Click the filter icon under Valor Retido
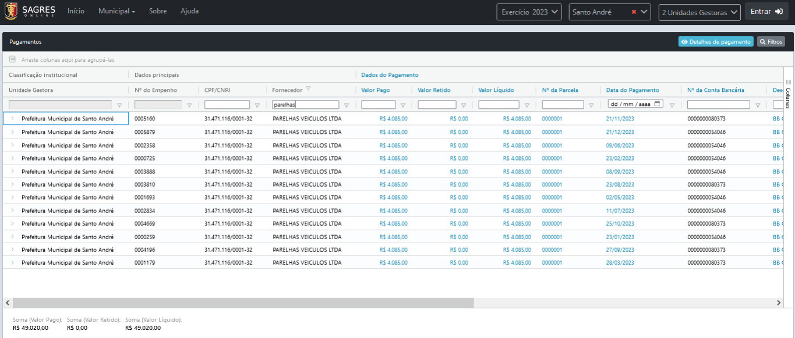The image size is (795, 338). point(464,105)
